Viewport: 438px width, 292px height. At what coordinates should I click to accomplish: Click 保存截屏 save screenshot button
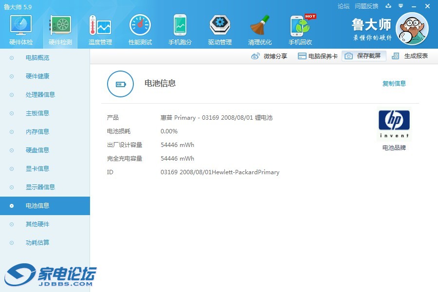[x=364, y=56]
